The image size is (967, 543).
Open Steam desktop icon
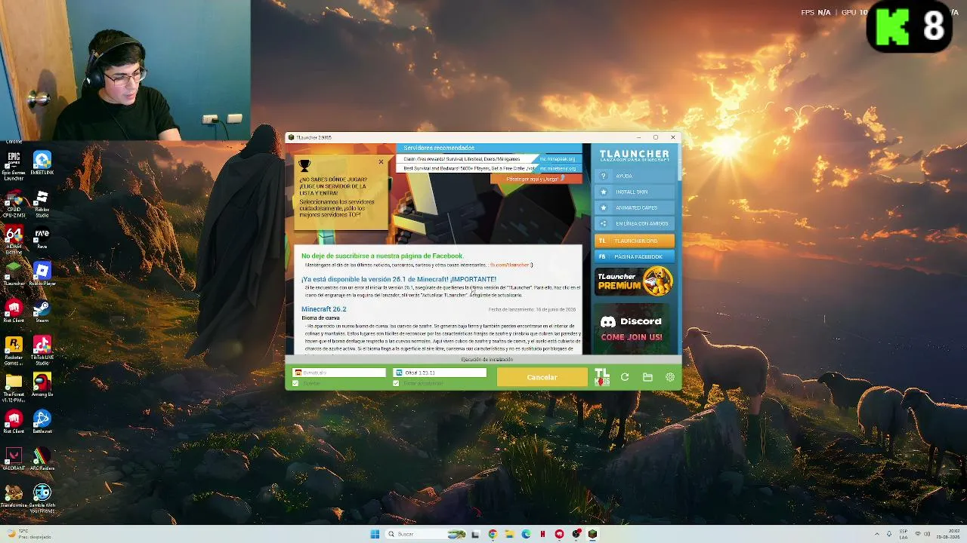pyautogui.click(x=42, y=311)
